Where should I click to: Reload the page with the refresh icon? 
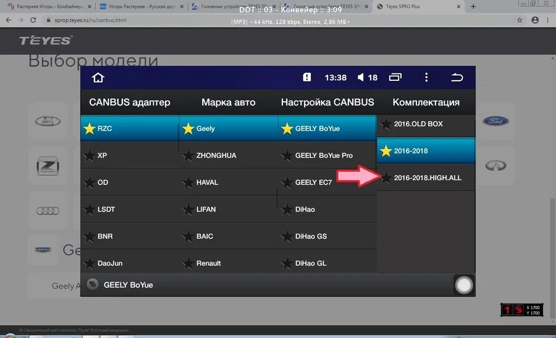[33, 20]
